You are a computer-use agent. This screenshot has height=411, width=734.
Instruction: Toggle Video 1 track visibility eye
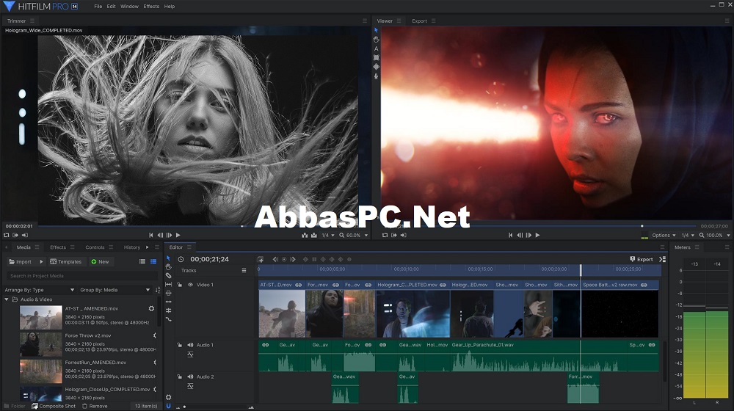point(191,285)
